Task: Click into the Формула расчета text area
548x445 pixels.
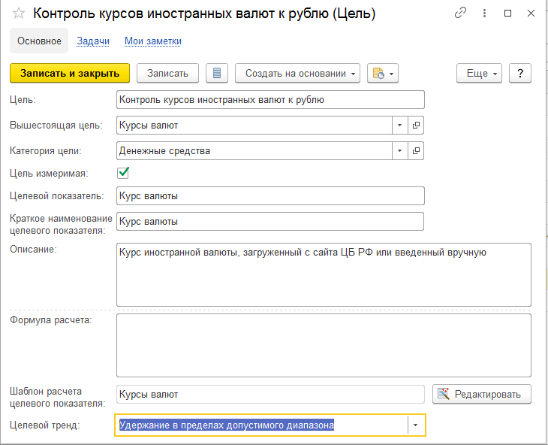Action: click(323, 344)
